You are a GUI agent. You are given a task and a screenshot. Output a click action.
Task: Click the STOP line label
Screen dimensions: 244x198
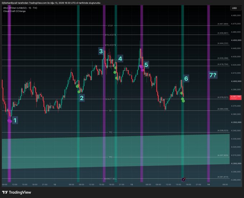(x=110, y=26)
